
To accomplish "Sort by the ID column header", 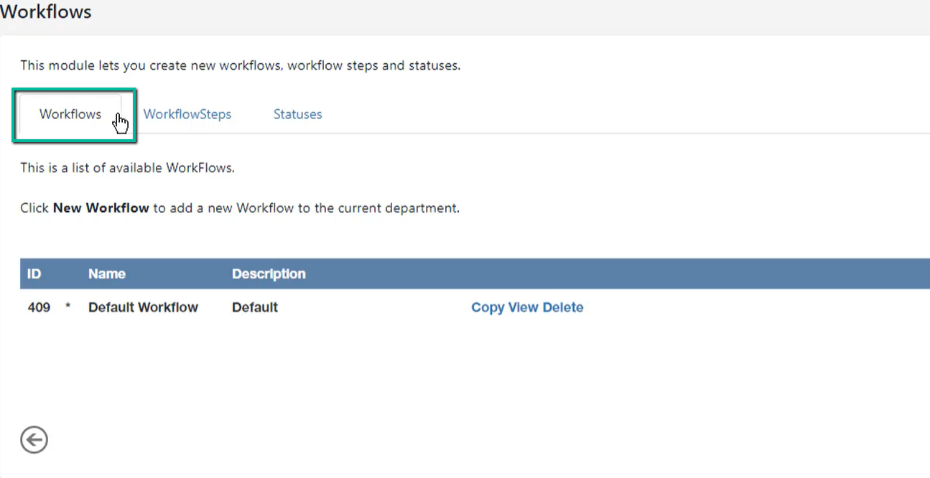I will pyautogui.click(x=34, y=273).
